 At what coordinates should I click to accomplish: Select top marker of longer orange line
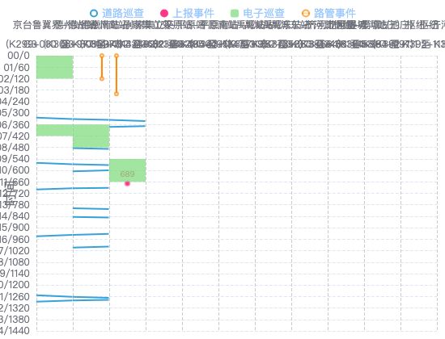[117, 56]
